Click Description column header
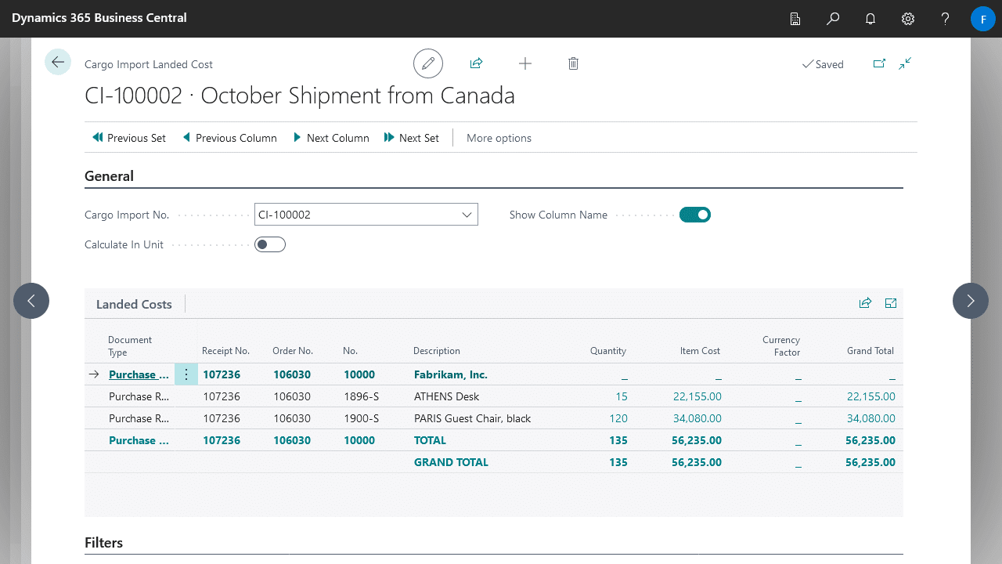Screen dimensions: 1002x564 tap(437, 351)
